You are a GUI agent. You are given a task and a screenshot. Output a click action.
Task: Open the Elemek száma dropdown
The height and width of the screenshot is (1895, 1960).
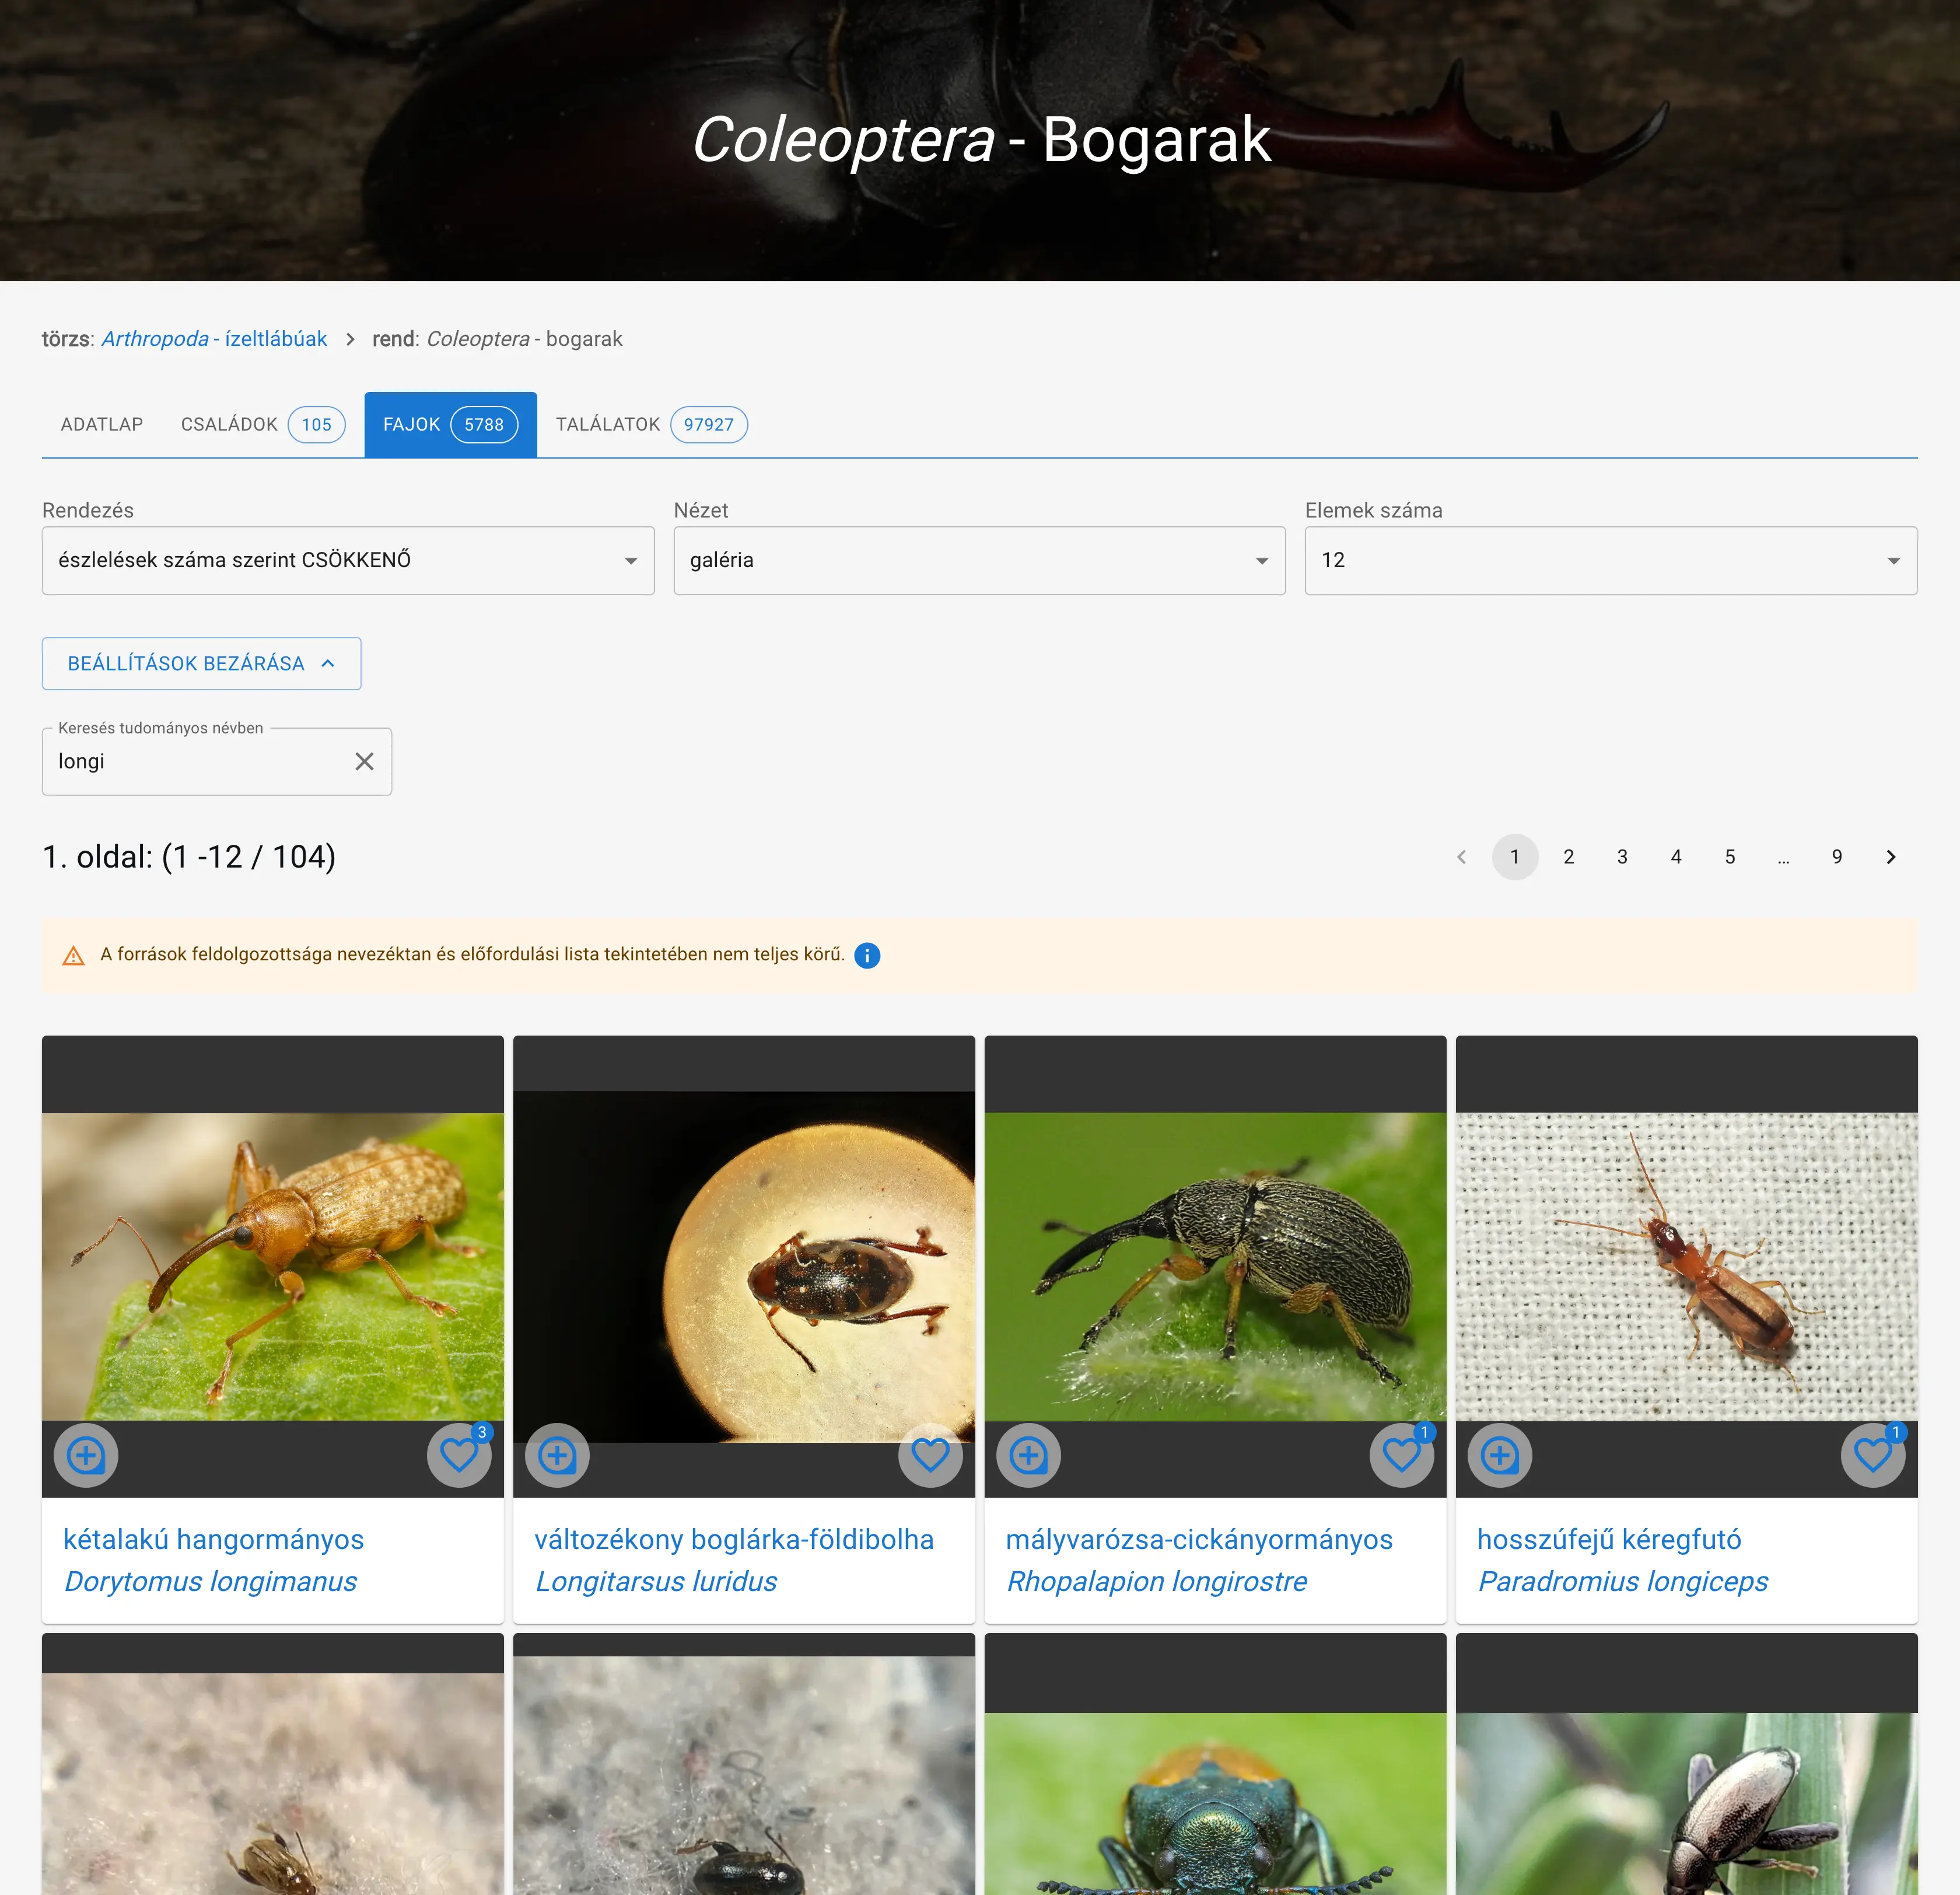pos(1610,561)
